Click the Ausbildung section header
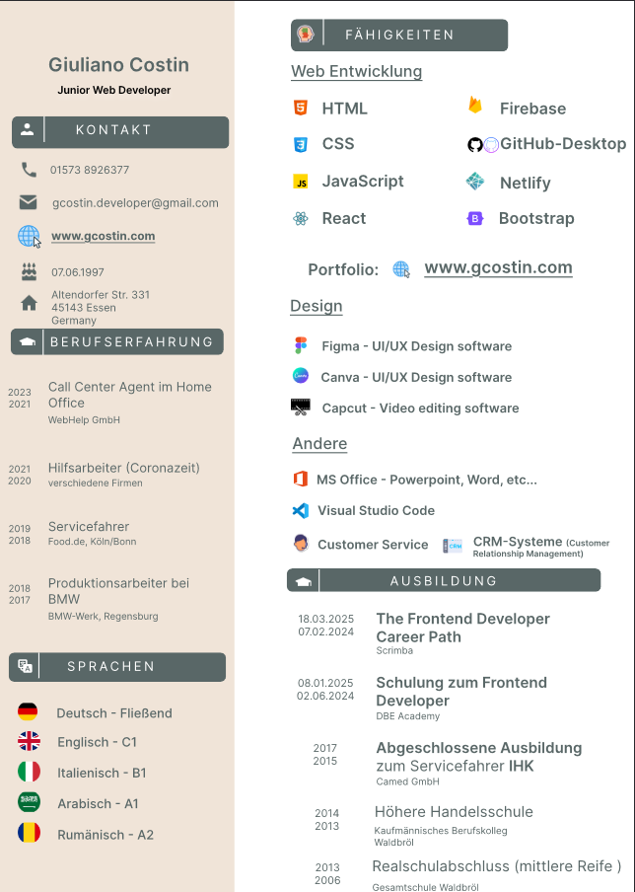Viewport: 635px width, 892px height. [x=444, y=580]
